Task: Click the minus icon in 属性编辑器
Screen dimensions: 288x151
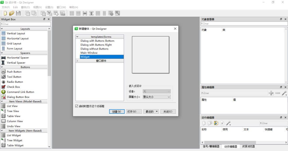Action: [x=278, y=93]
